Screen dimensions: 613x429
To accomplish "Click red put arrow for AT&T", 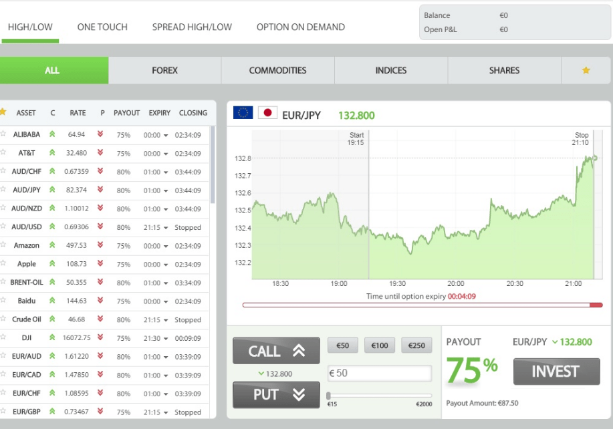I will tap(100, 152).
